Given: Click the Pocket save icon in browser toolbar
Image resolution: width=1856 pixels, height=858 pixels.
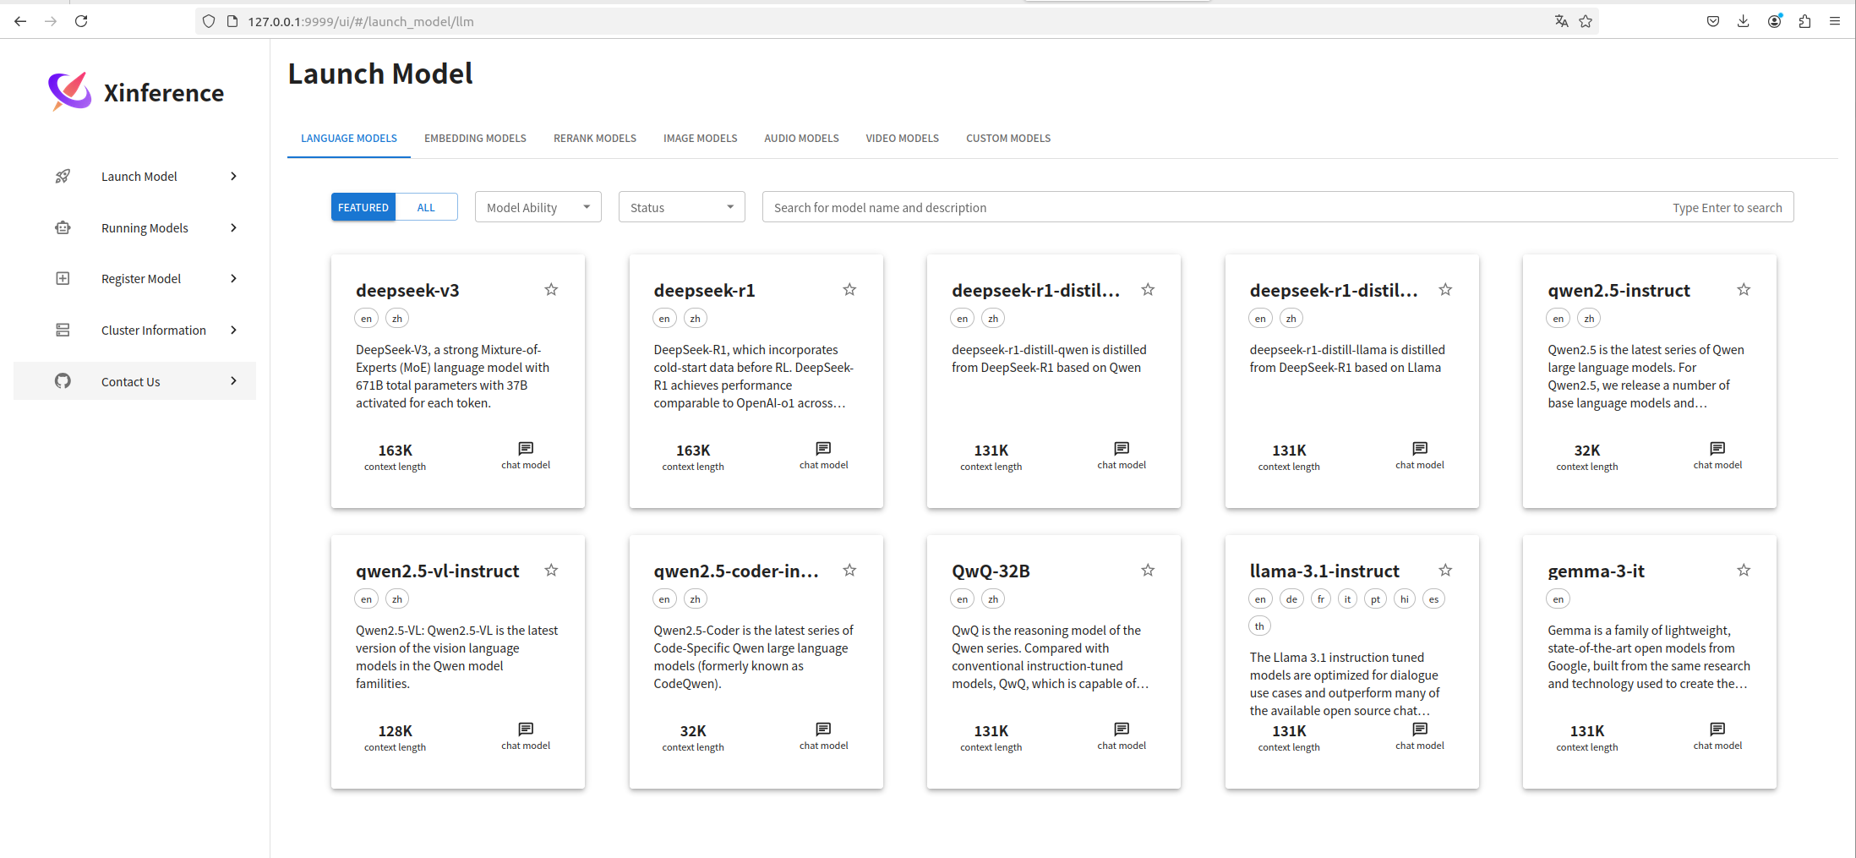Looking at the screenshot, I should 1712,21.
